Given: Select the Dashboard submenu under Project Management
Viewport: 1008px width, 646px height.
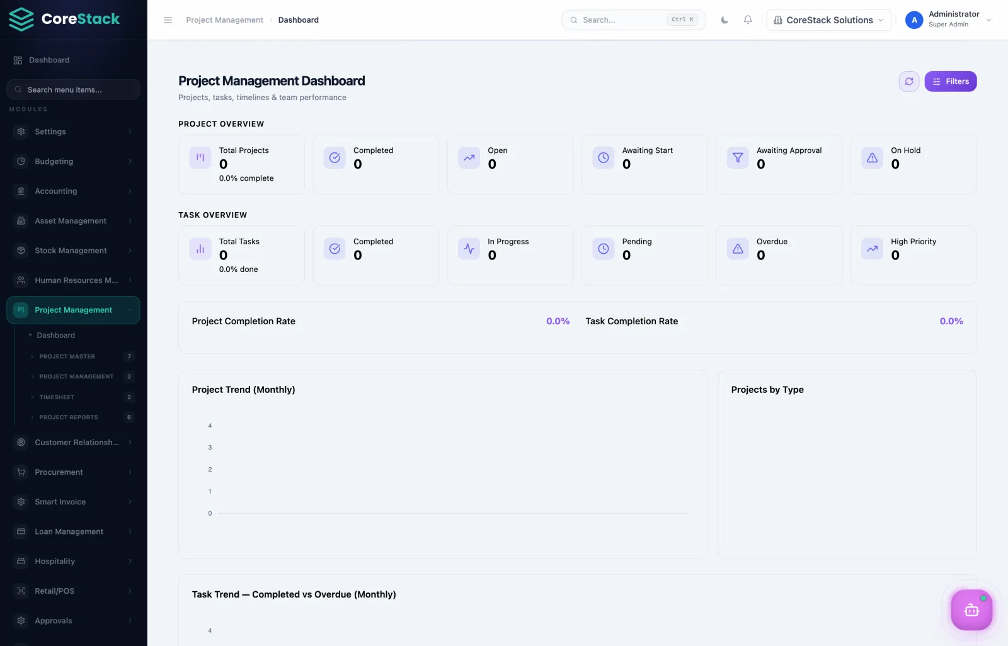Looking at the screenshot, I should click(x=55, y=336).
